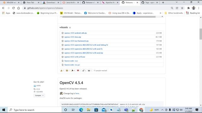Download the openvino vc16-avx2.7z asset
Viewport: 202px width, 113px height.
click(83, 49)
